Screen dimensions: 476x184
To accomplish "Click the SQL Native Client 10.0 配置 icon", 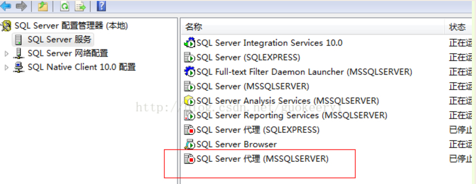I will (x=18, y=67).
